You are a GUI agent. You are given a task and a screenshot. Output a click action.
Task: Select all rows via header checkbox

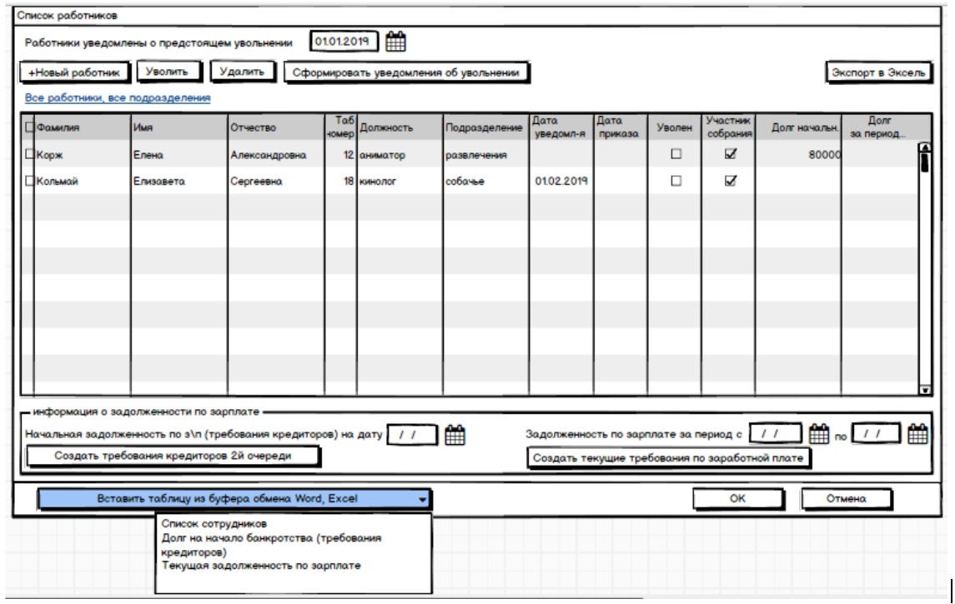tap(28, 127)
